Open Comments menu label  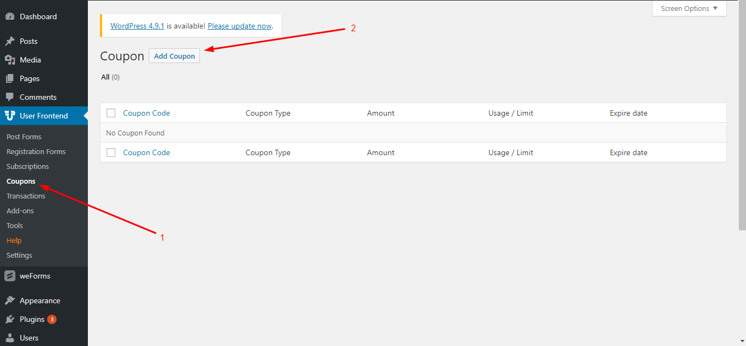point(38,97)
